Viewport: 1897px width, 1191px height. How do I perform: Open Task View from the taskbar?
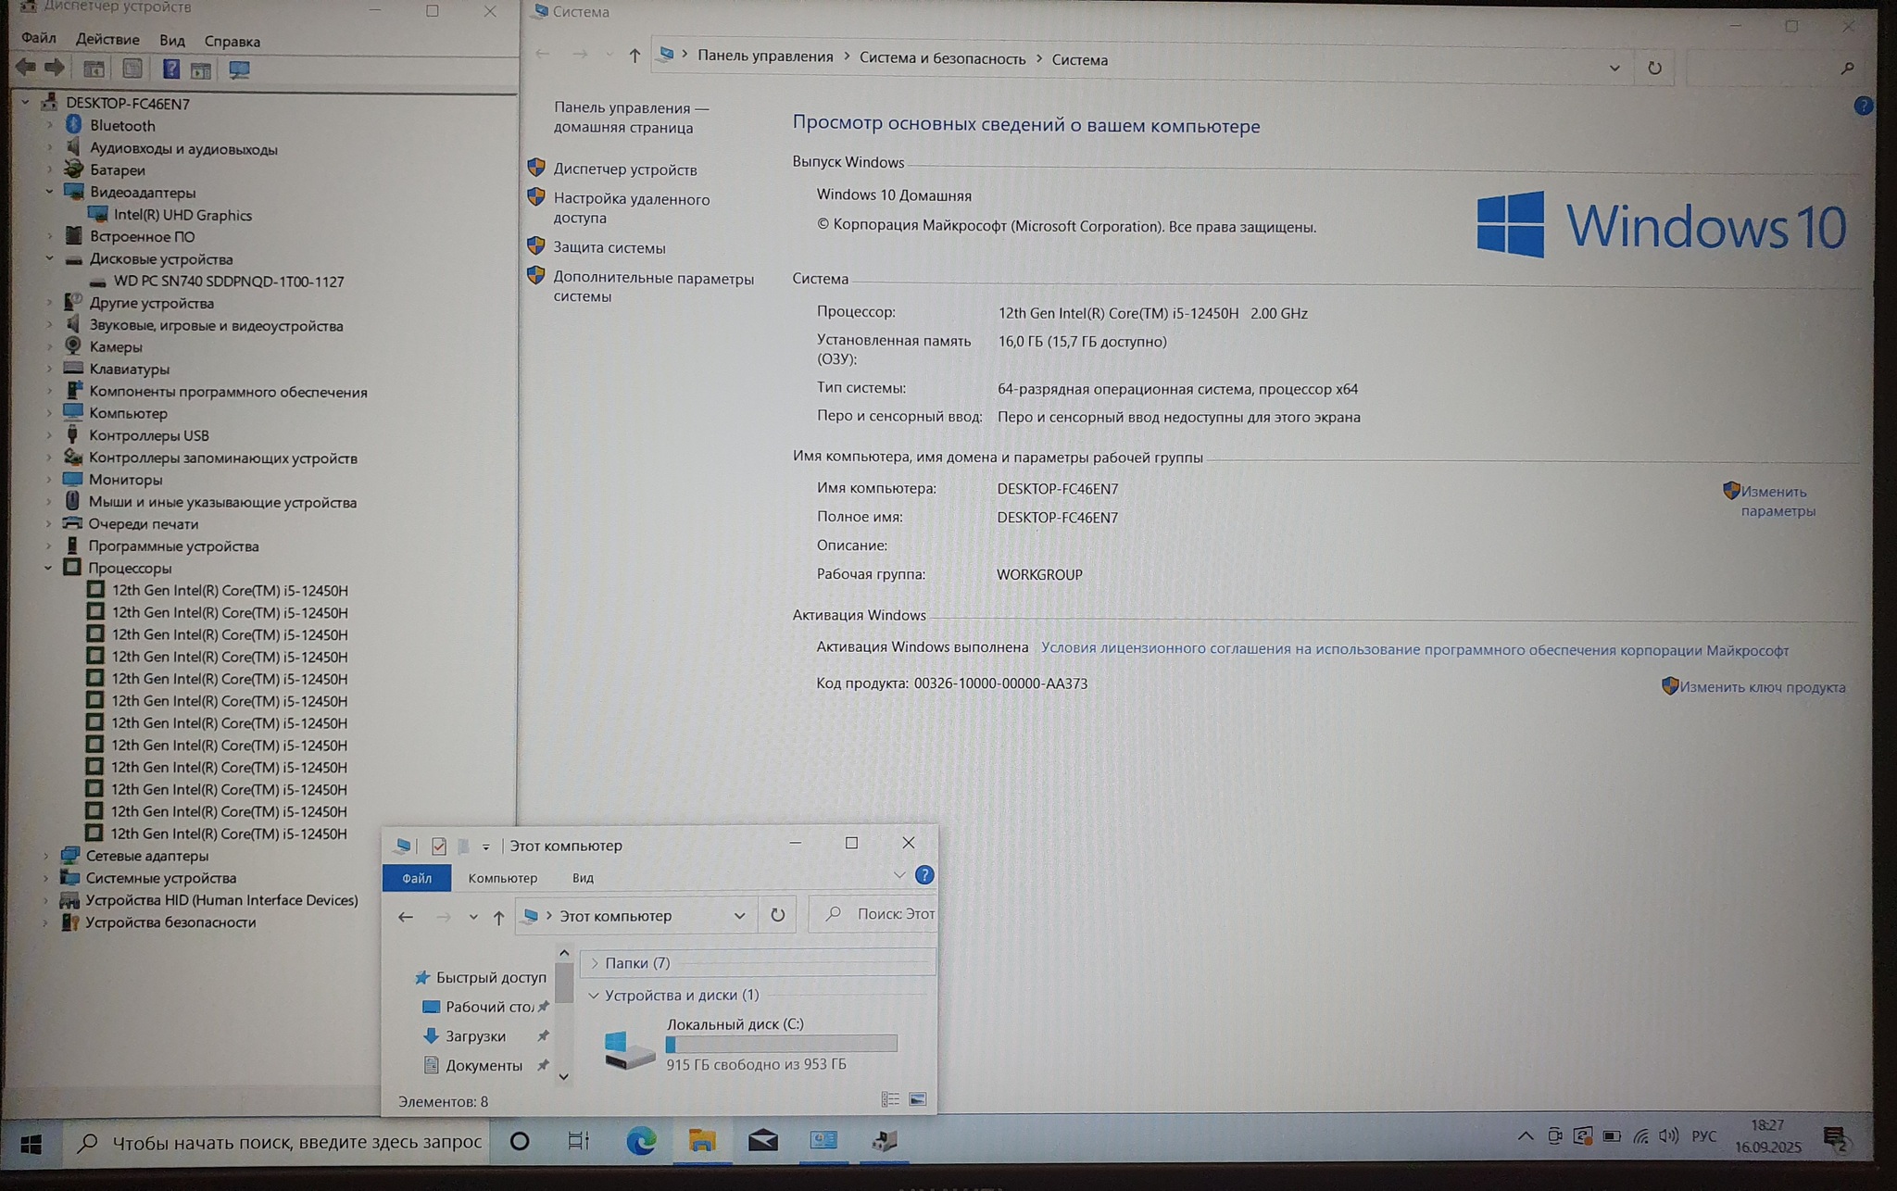579,1141
